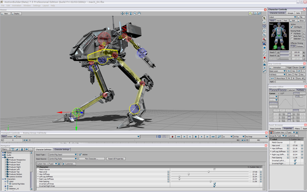The width and height of the screenshot is (307, 192).
Task: Click the Reset All Properties button
Action: [x=116, y=159]
